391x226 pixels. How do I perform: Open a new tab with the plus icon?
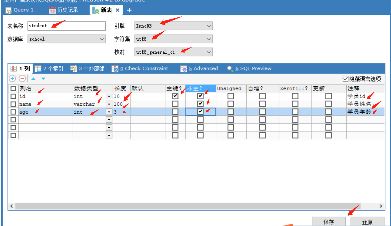(x=129, y=10)
